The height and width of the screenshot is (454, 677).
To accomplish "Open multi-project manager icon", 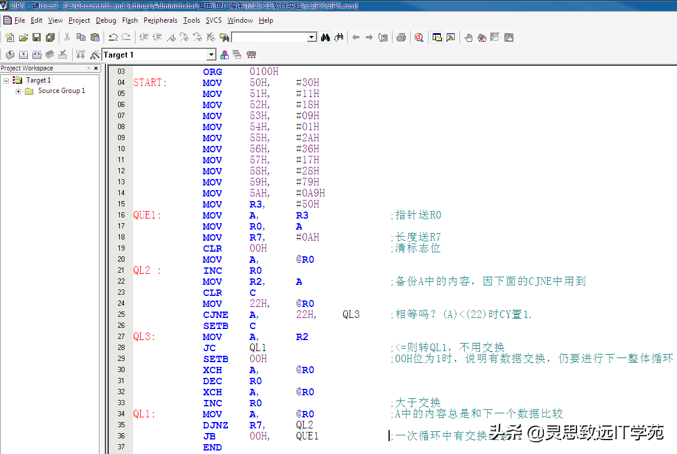I will 237,55.
